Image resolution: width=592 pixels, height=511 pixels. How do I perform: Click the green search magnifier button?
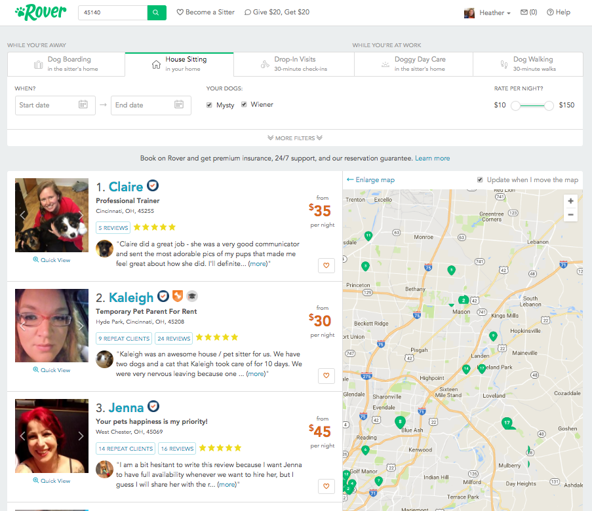point(156,12)
